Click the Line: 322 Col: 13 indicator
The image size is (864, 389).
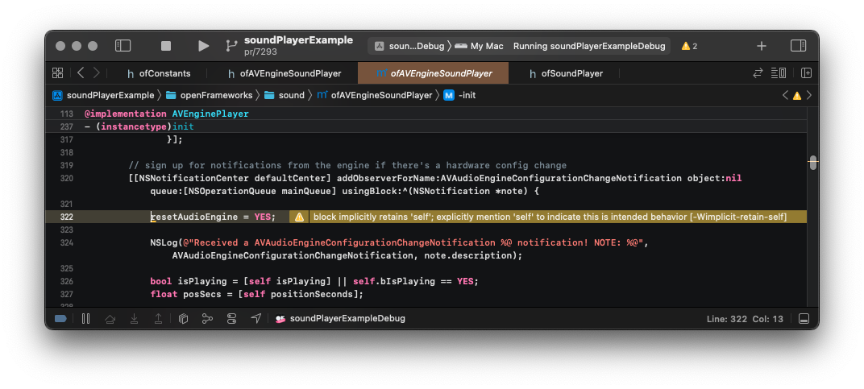(x=745, y=319)
